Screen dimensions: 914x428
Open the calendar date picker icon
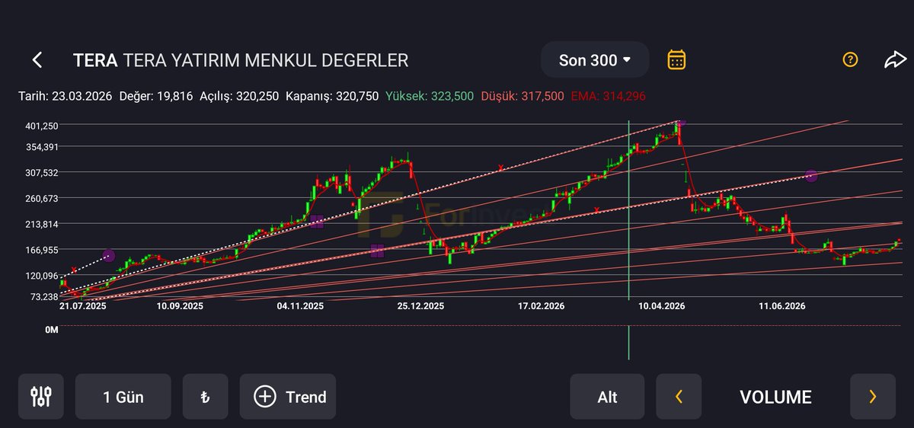coord(676,59)
